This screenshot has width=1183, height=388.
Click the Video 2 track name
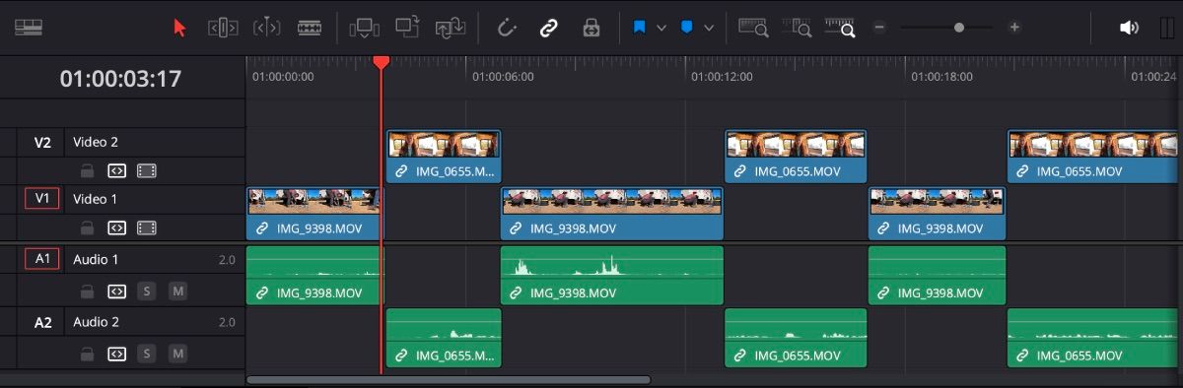96,142
